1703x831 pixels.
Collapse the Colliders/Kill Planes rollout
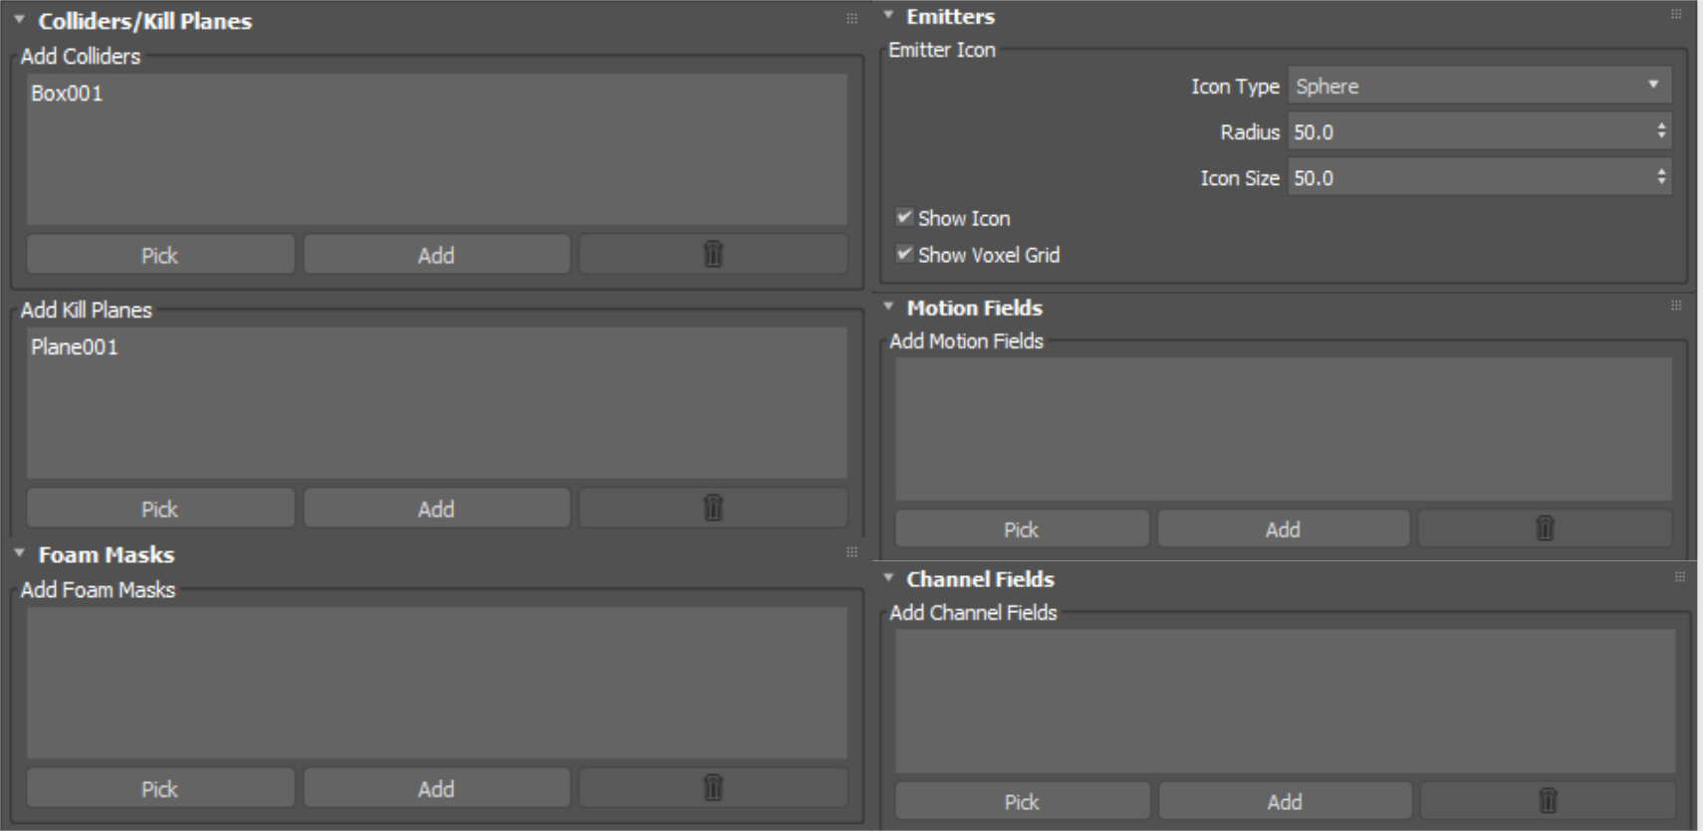20,20
